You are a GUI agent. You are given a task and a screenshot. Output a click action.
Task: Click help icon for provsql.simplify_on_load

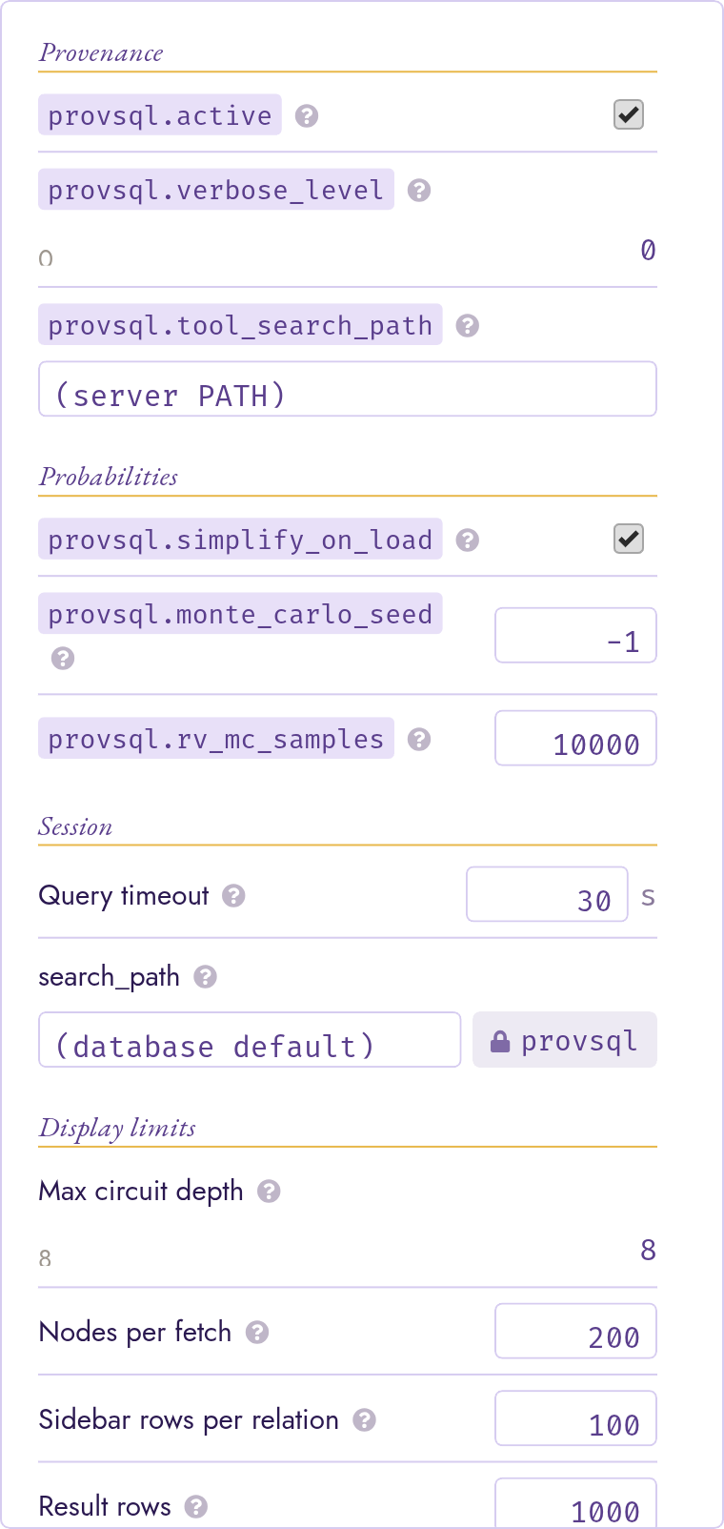[467, 540]
